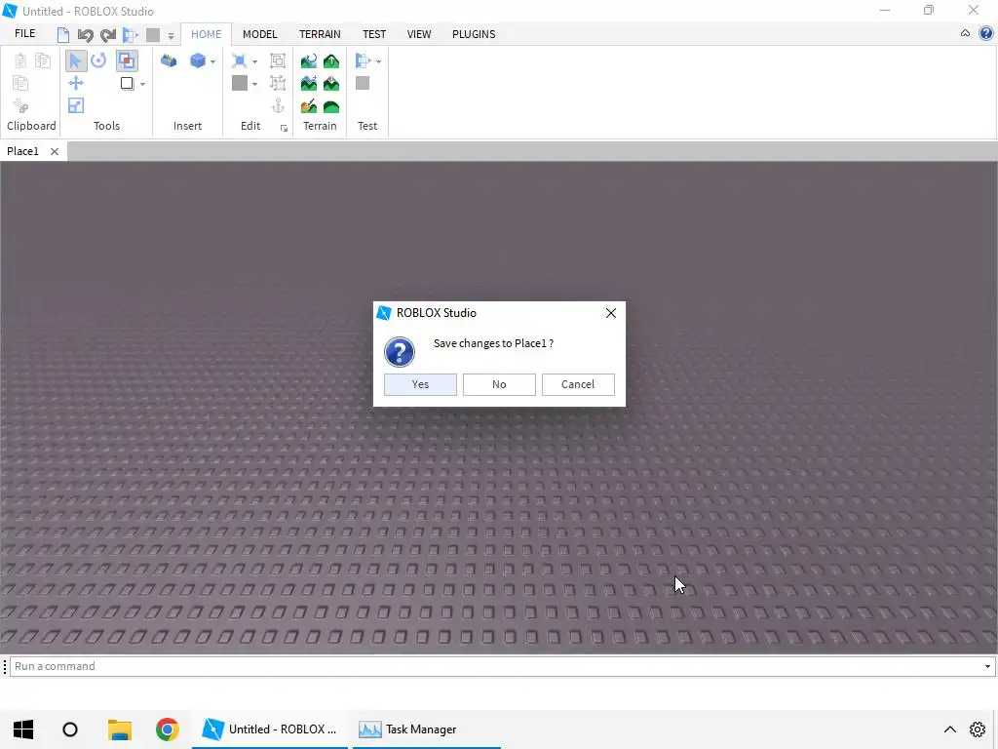Click Play icon in quick access toolbar

pos(131,35)
